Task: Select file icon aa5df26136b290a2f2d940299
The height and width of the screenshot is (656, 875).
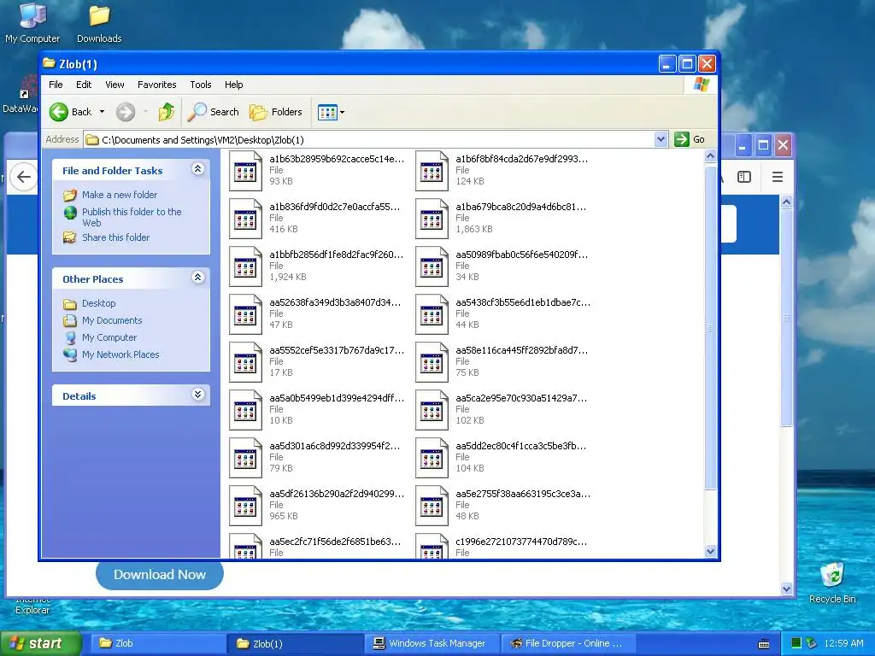Action: [x=245, y=506]
